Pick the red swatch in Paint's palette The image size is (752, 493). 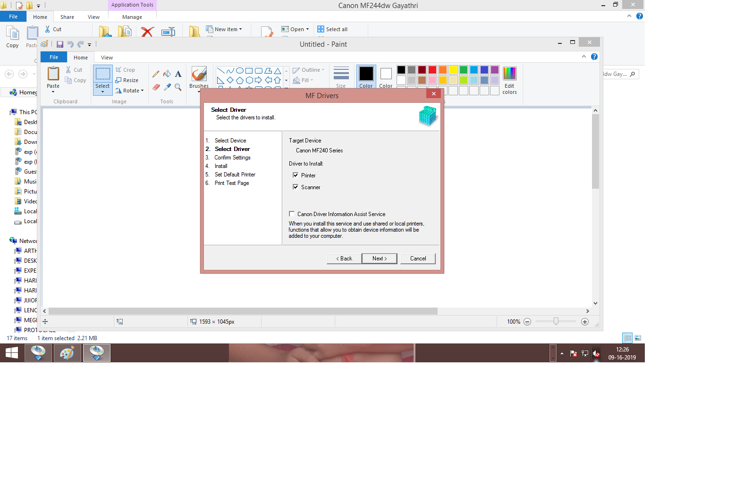(432, 70)
